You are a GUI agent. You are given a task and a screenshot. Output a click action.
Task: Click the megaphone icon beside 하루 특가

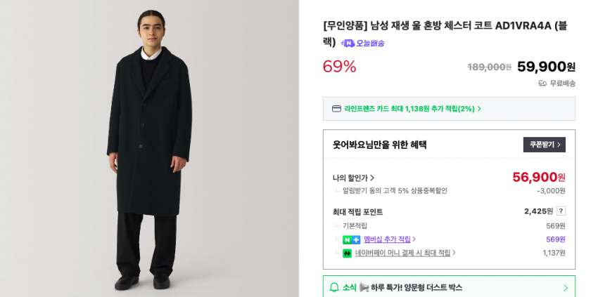[364, 287]
